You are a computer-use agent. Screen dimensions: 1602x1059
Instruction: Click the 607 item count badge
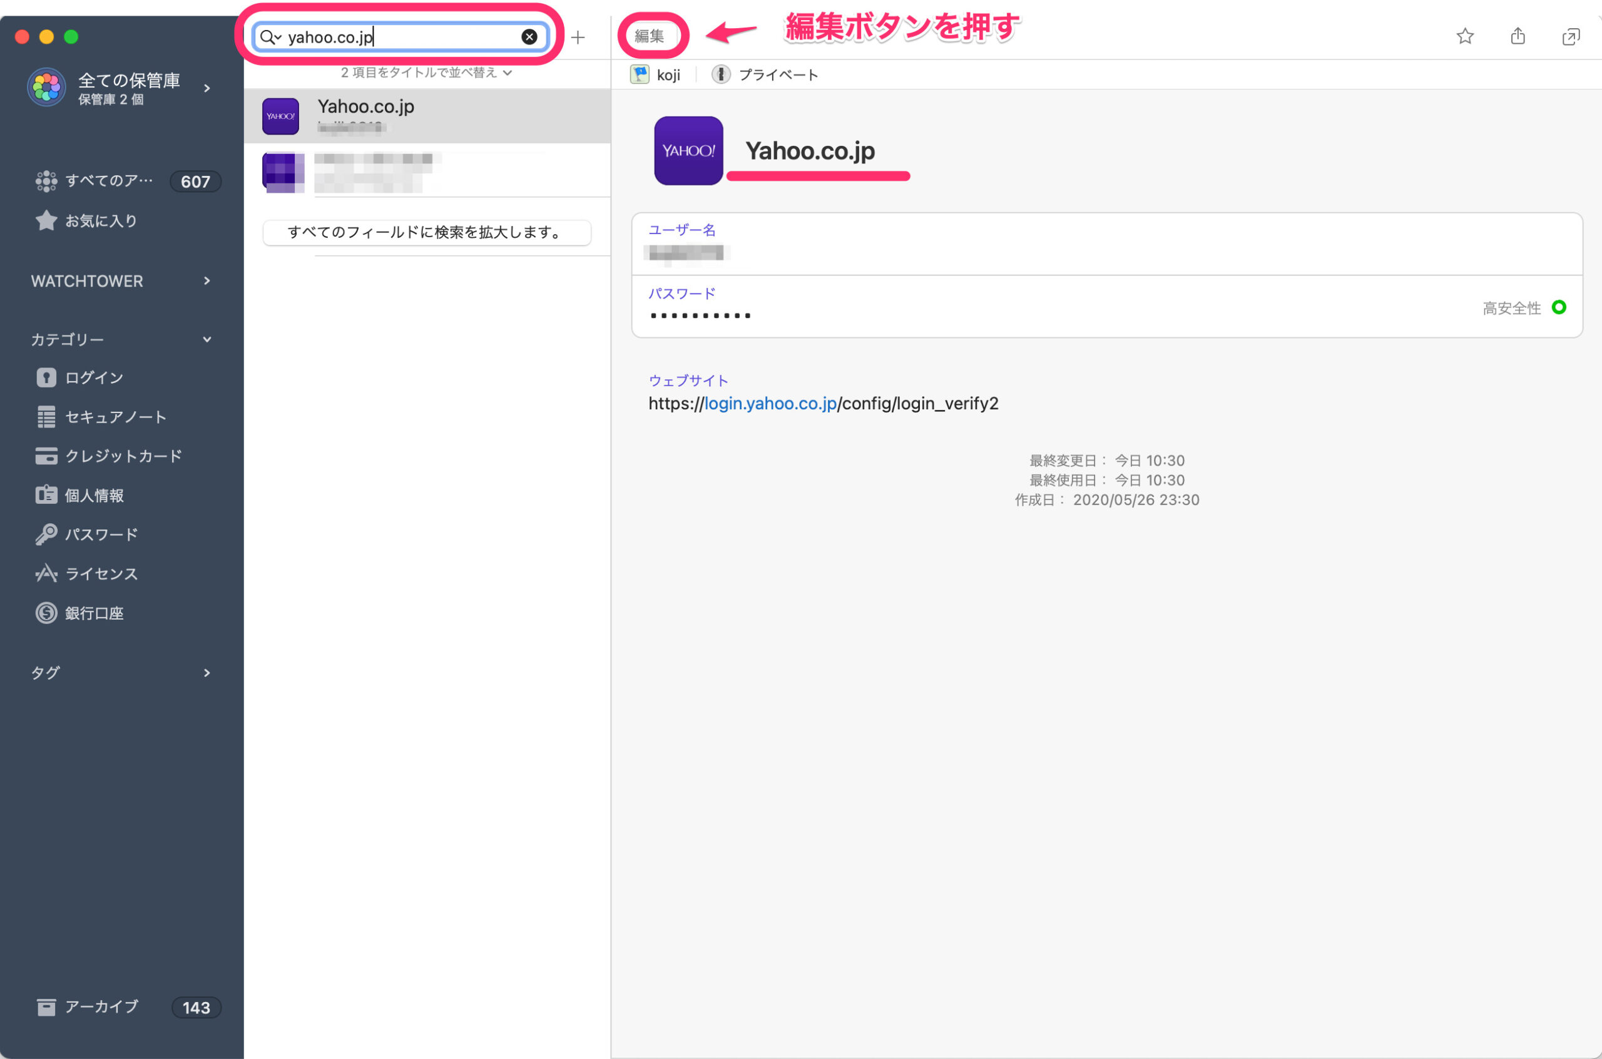tap(196, 182)
